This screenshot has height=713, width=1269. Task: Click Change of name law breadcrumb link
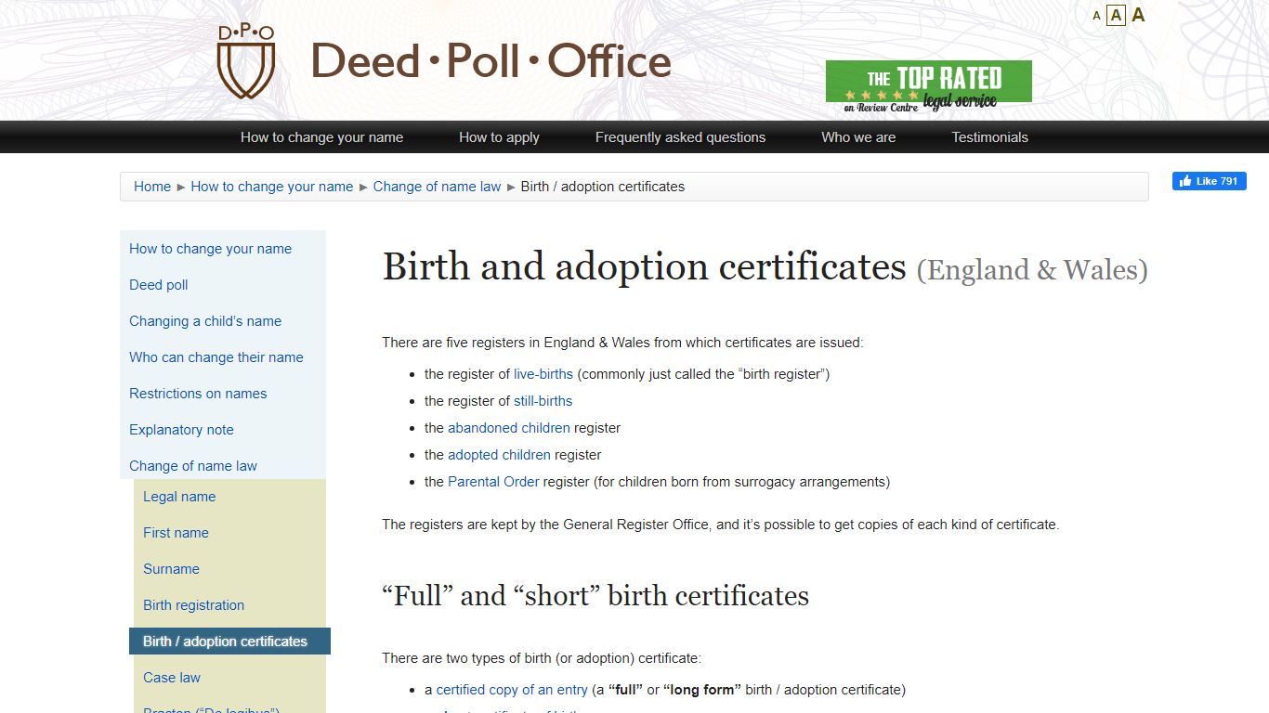[437, 187]
